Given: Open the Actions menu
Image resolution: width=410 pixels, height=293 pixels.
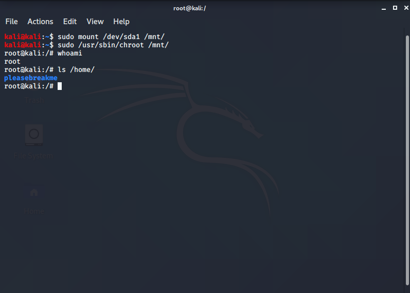Looking at the screenshot, I should coord(40,22).
